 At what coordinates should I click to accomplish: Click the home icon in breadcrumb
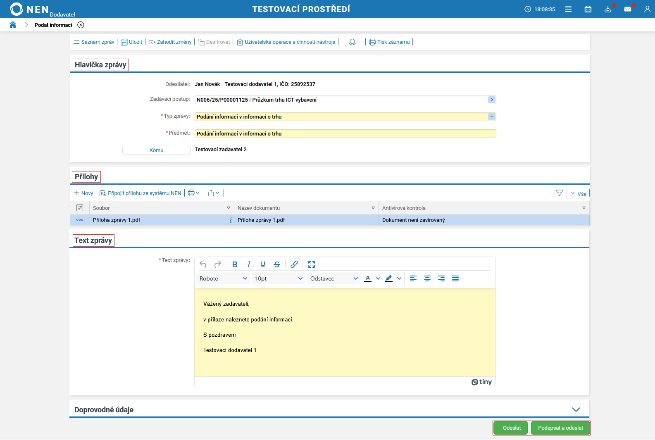click(x=13, y=25)
